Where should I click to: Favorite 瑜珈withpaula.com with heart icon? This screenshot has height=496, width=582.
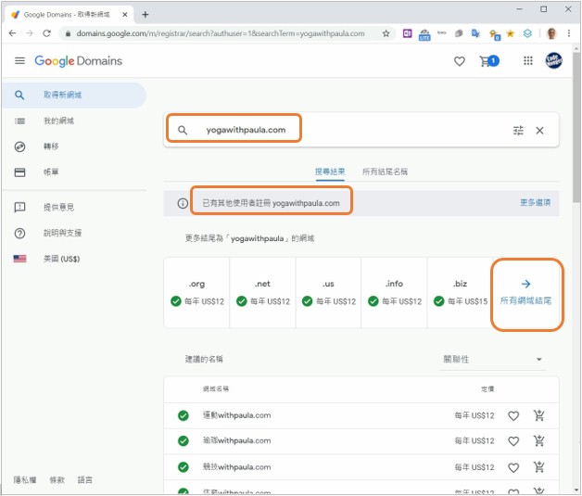[x=513, y=441]
